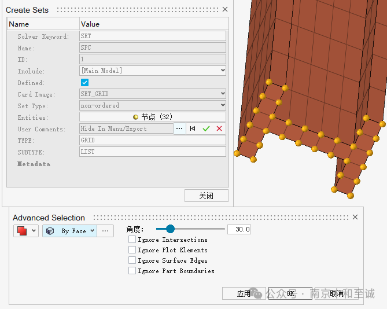This screenshot has height=309, width=387.
Task: Click the Value column header
Action: click(x=90, y=24)
